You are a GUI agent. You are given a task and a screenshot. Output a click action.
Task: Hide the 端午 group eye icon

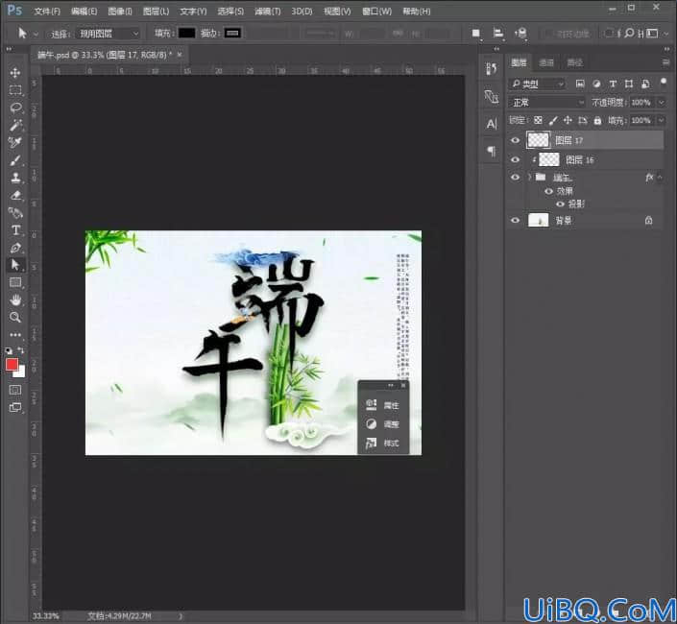click(x=515, y=178)
